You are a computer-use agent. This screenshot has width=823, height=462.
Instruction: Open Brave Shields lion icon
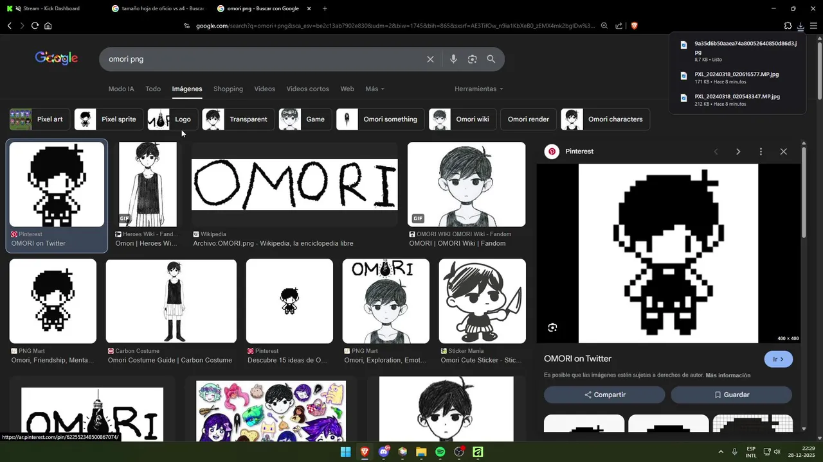point(634,26)
